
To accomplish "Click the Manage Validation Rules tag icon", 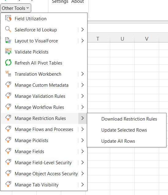I will 8,96.
